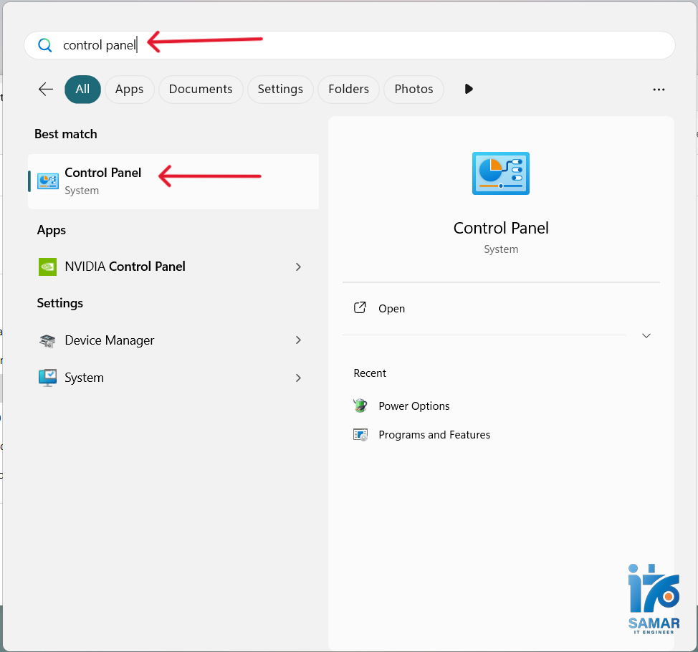Open Control Panel via Open button
This screenshot has width=698, height=652.
[x=391, y=309]
